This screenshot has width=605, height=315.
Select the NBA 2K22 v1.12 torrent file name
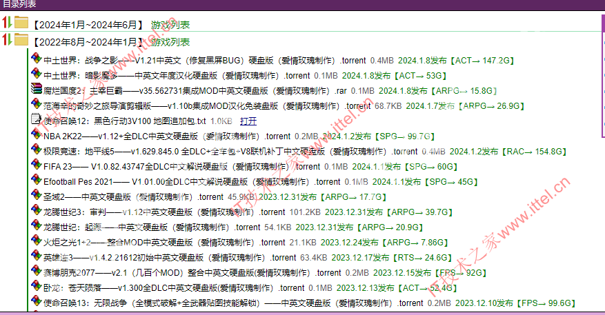(167, 136)
